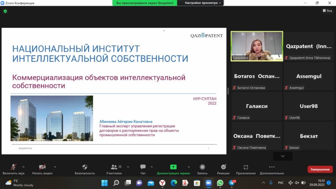This screenshot has height=189, width=336.
Task: Toggle the taskbar volume mute icon
Action: tap(297, 183)
